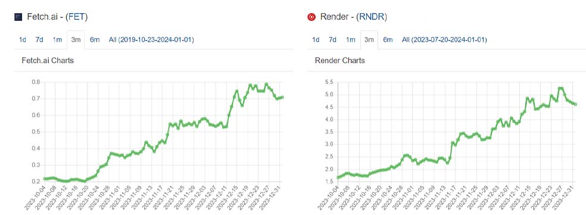Click the Fetch.ai Charts heading
586x215 pixels.
(x=48, y=60)
